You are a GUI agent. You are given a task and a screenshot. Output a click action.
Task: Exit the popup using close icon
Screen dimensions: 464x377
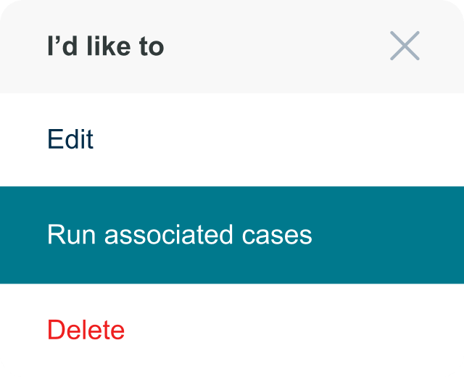coord(405,46)
